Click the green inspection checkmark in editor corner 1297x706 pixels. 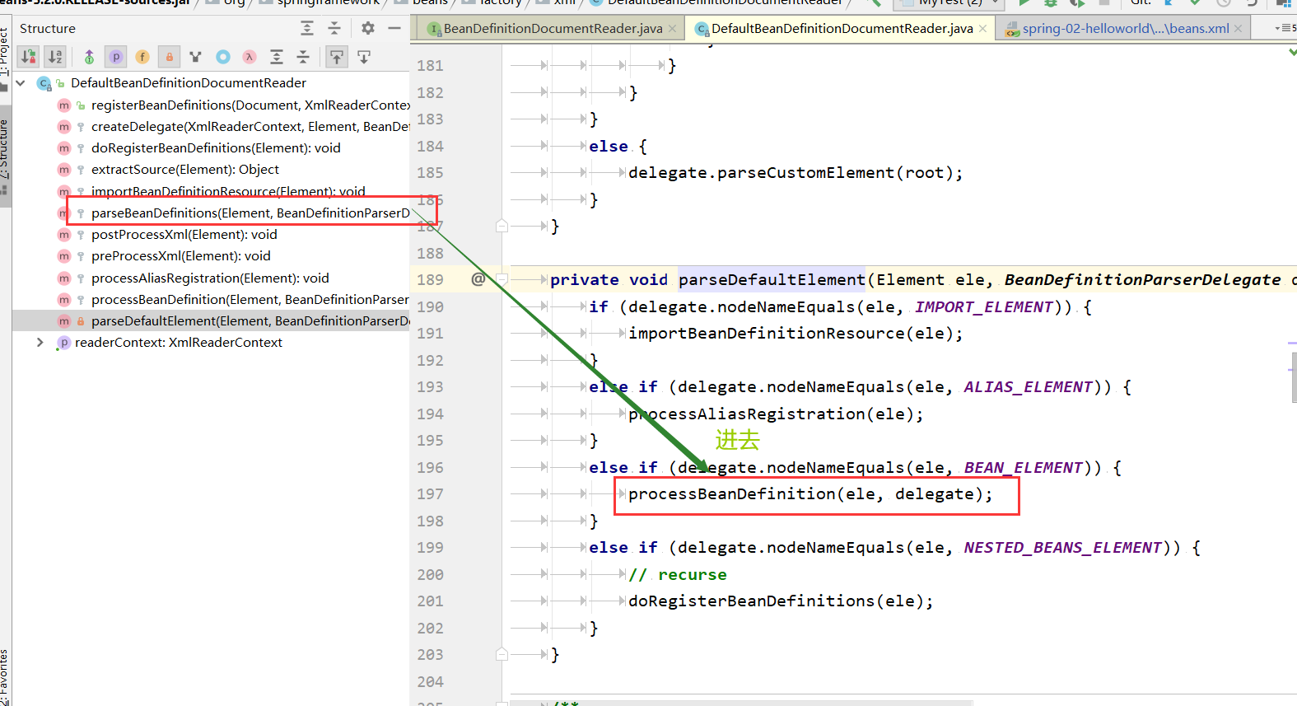point(1292,52)
